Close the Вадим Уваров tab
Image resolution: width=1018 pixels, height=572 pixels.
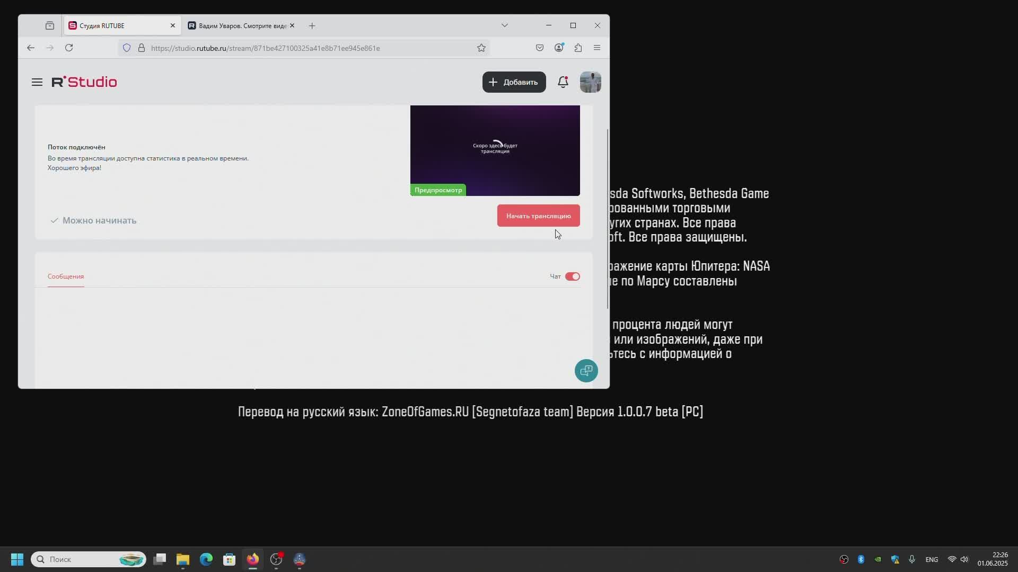292,25
